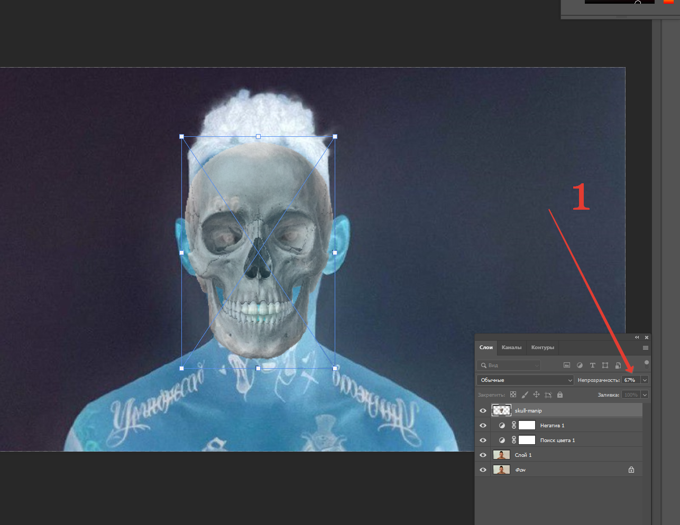Click the Поиск цвета 1 layer name
This screenshot has width=680, height=525.
click(557, 440)
